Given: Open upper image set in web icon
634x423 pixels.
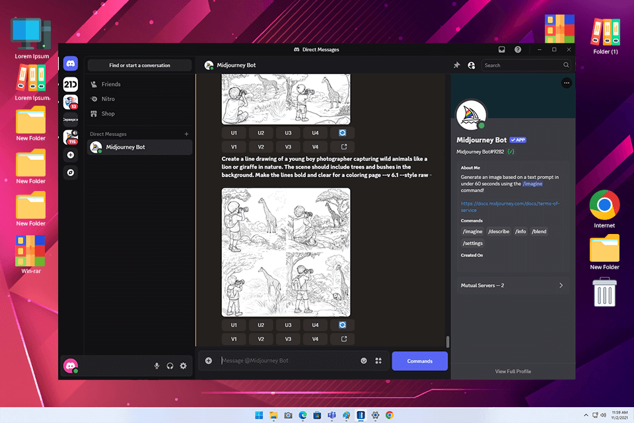Looking at the screenshot, I should [343, 147].
